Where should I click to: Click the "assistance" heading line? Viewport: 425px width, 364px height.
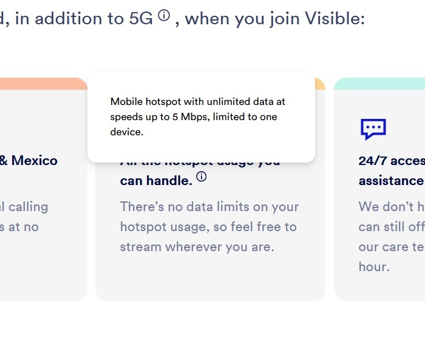click(x=392, y=181)
